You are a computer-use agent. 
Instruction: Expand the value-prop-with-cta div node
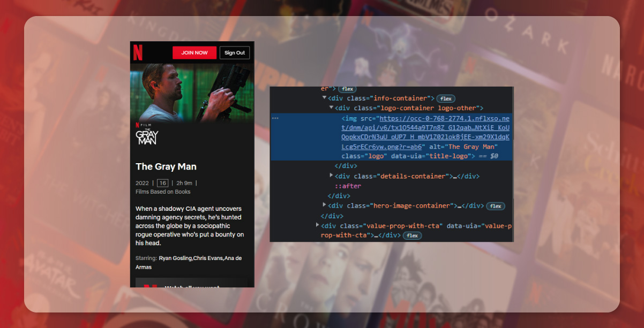pyautogui.click(x=317, y=225)
